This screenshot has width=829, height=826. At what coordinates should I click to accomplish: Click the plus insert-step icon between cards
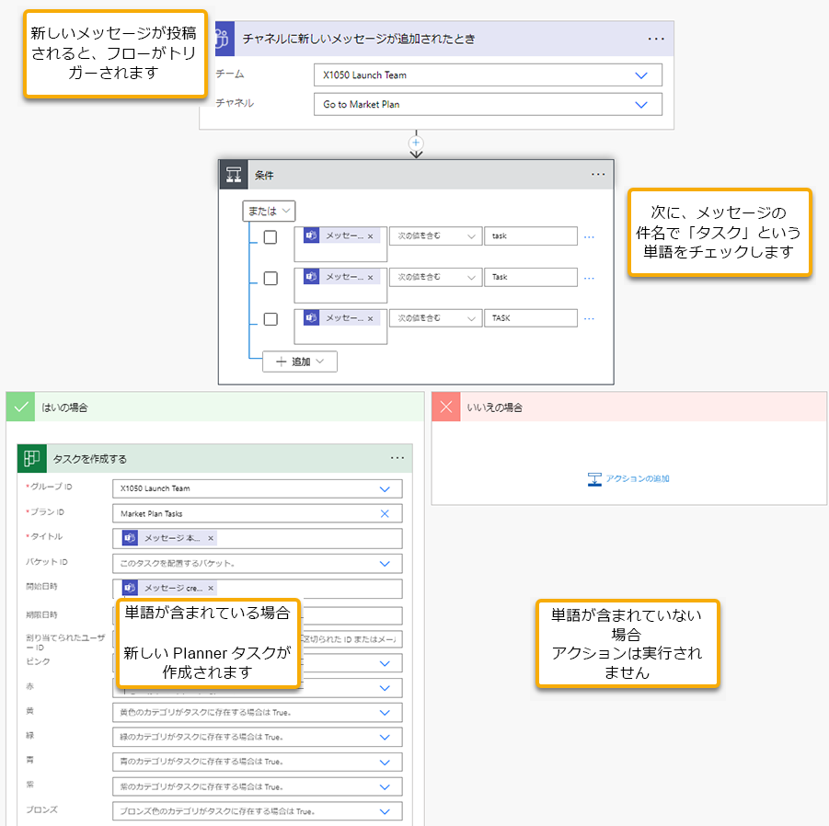(x=416, y=143)
